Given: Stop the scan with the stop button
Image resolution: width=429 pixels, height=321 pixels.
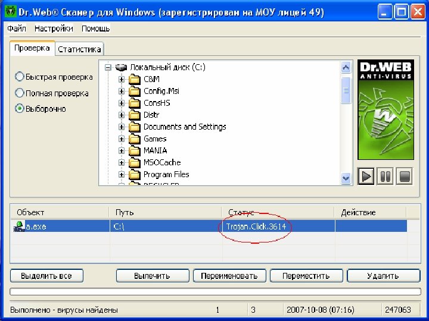Looking at the screenshot, I should pos(405,177).
